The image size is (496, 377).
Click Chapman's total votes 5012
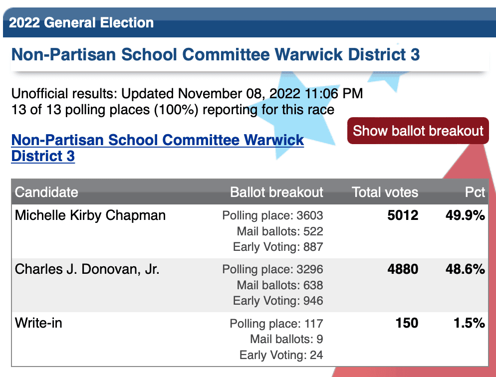[403, 215]
